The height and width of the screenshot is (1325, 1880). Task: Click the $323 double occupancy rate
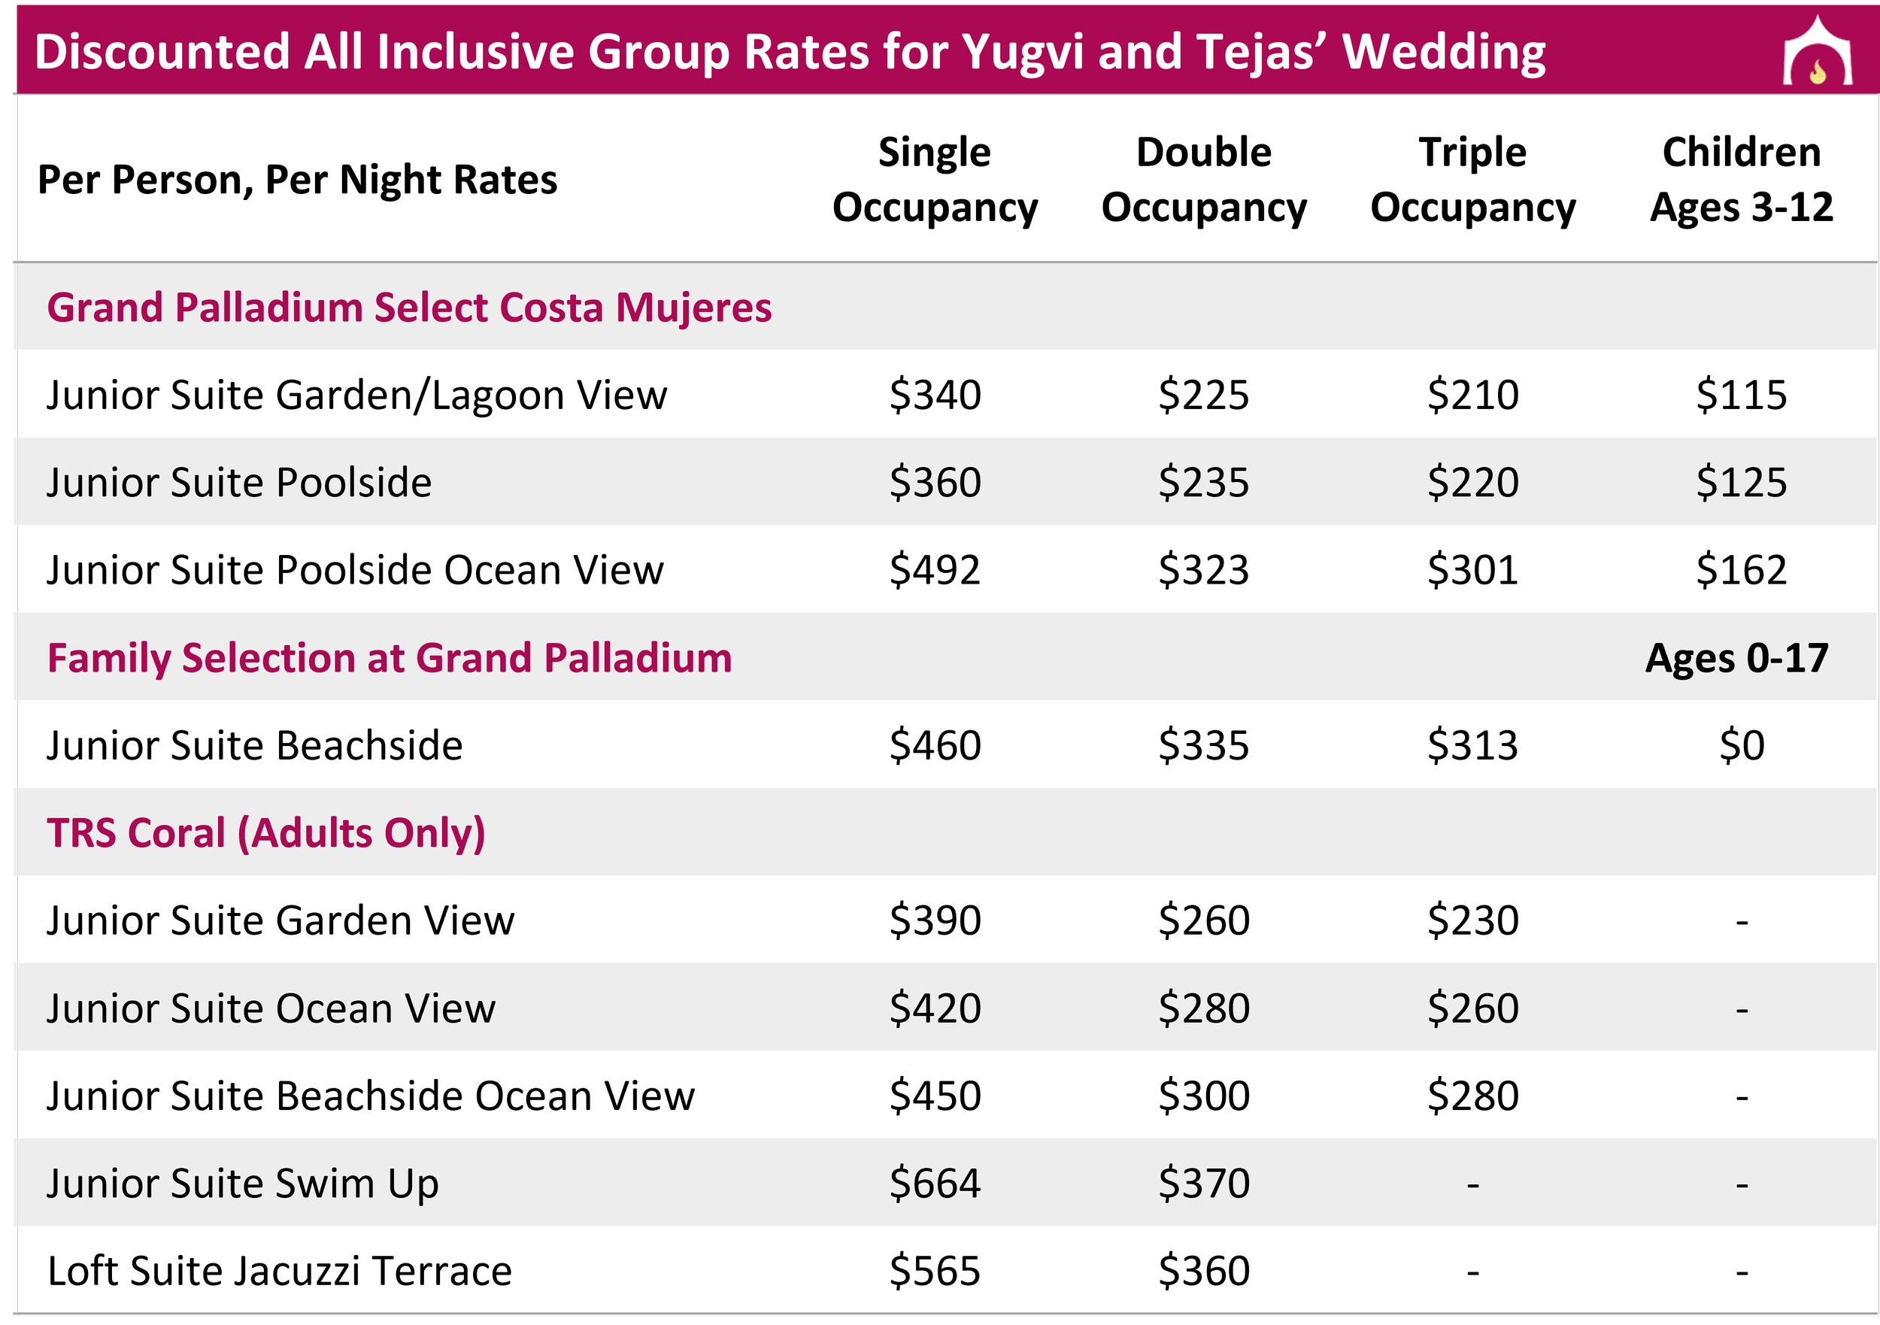pos(1203,570)
